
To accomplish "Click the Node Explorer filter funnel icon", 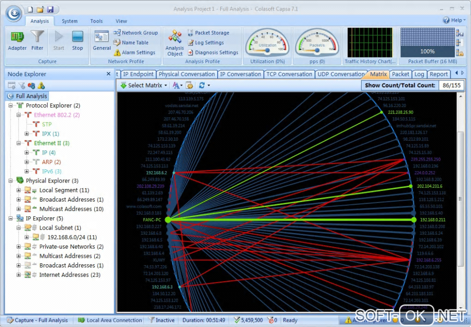I will 22,85.
